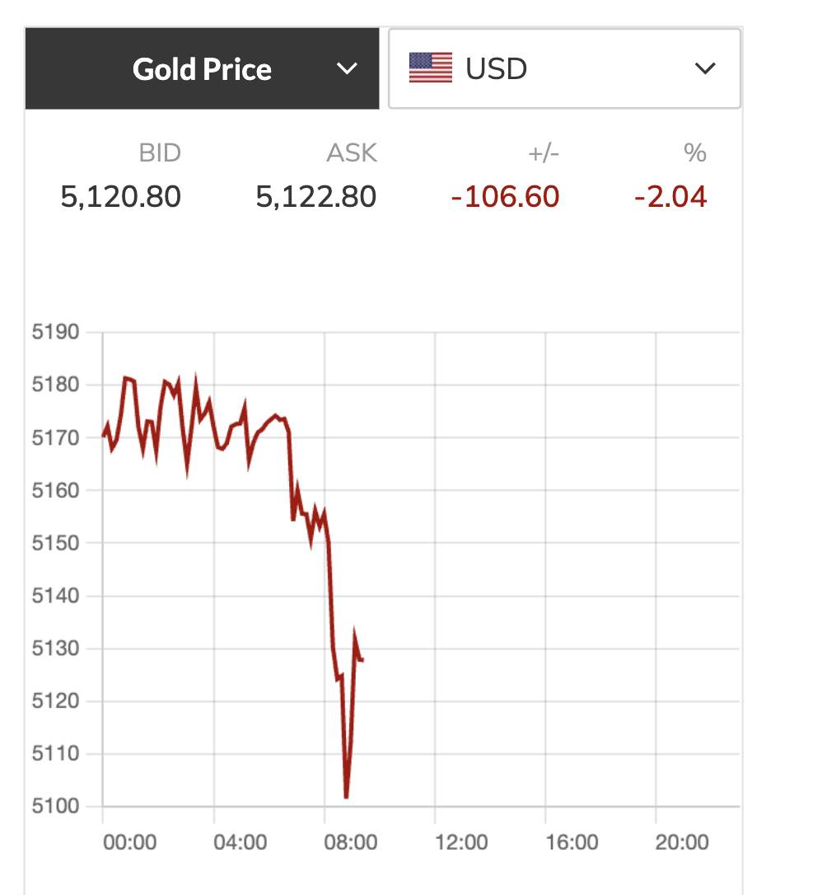
Task: Click the 5190 price axis label
Action: tap(55, 333)
